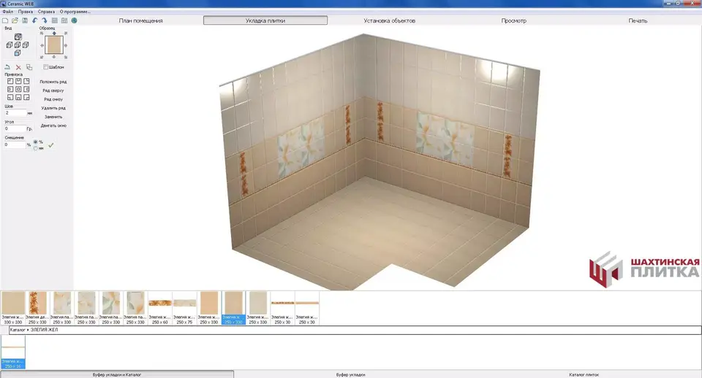Image resolution: width=702 pixels, height=378 pixels.
Task: Set snap anchor to middle-left
Action: click(x=10, y=89)
